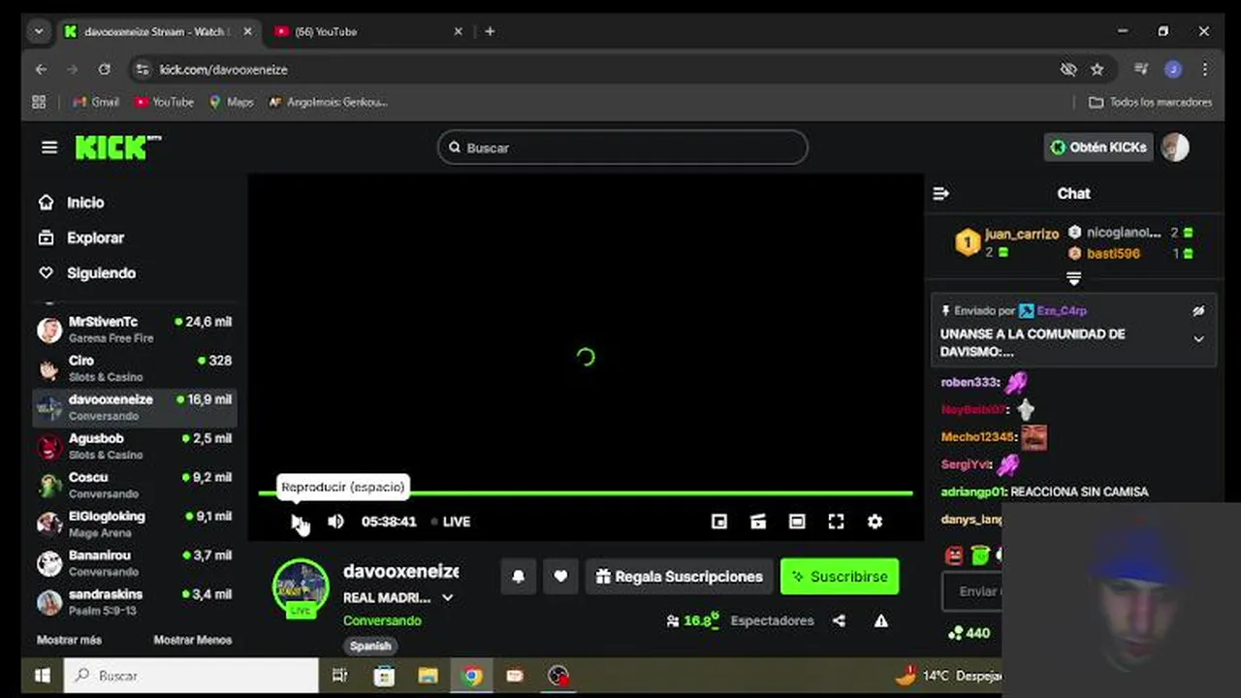Screen dimensions: 1241x698
Task: Click the green stream progress bar
Action: (x=586, y=493)
